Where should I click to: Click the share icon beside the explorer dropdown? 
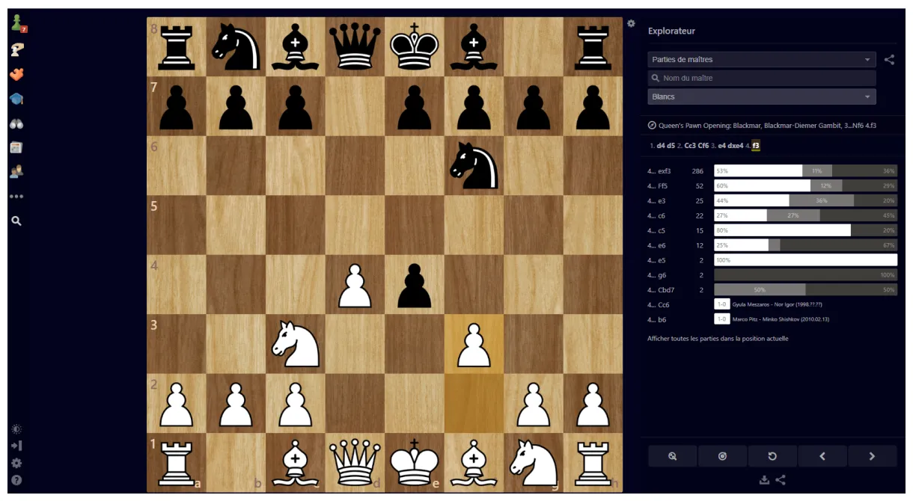[889, 59]
